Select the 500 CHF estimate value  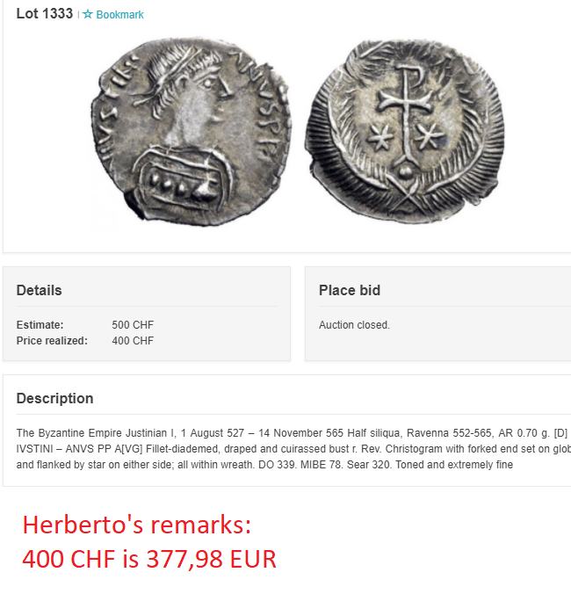tap(133, 325)
